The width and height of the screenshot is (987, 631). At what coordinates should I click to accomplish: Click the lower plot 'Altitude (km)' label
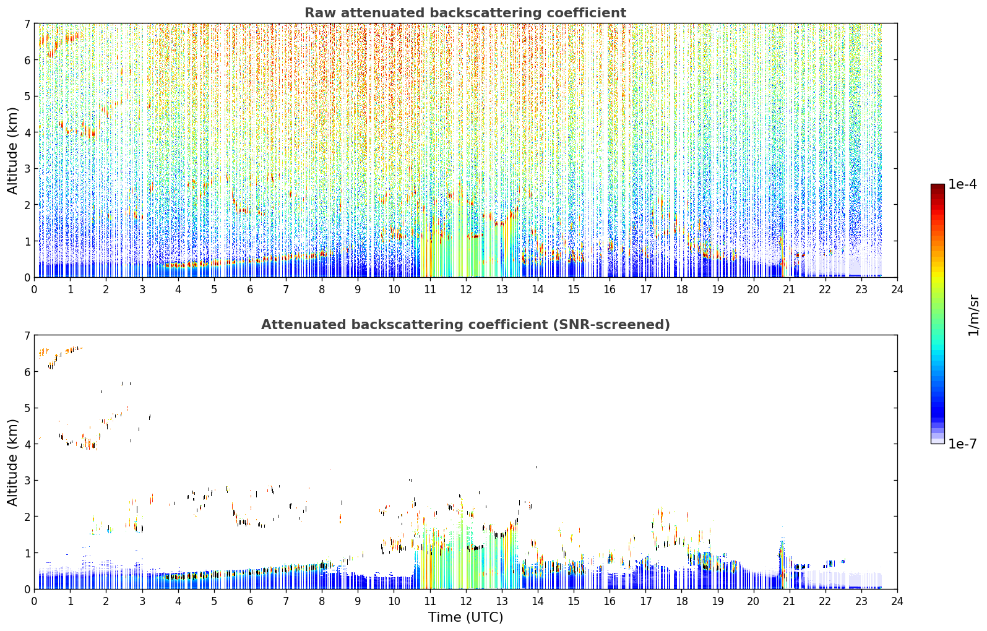point(13,462)
